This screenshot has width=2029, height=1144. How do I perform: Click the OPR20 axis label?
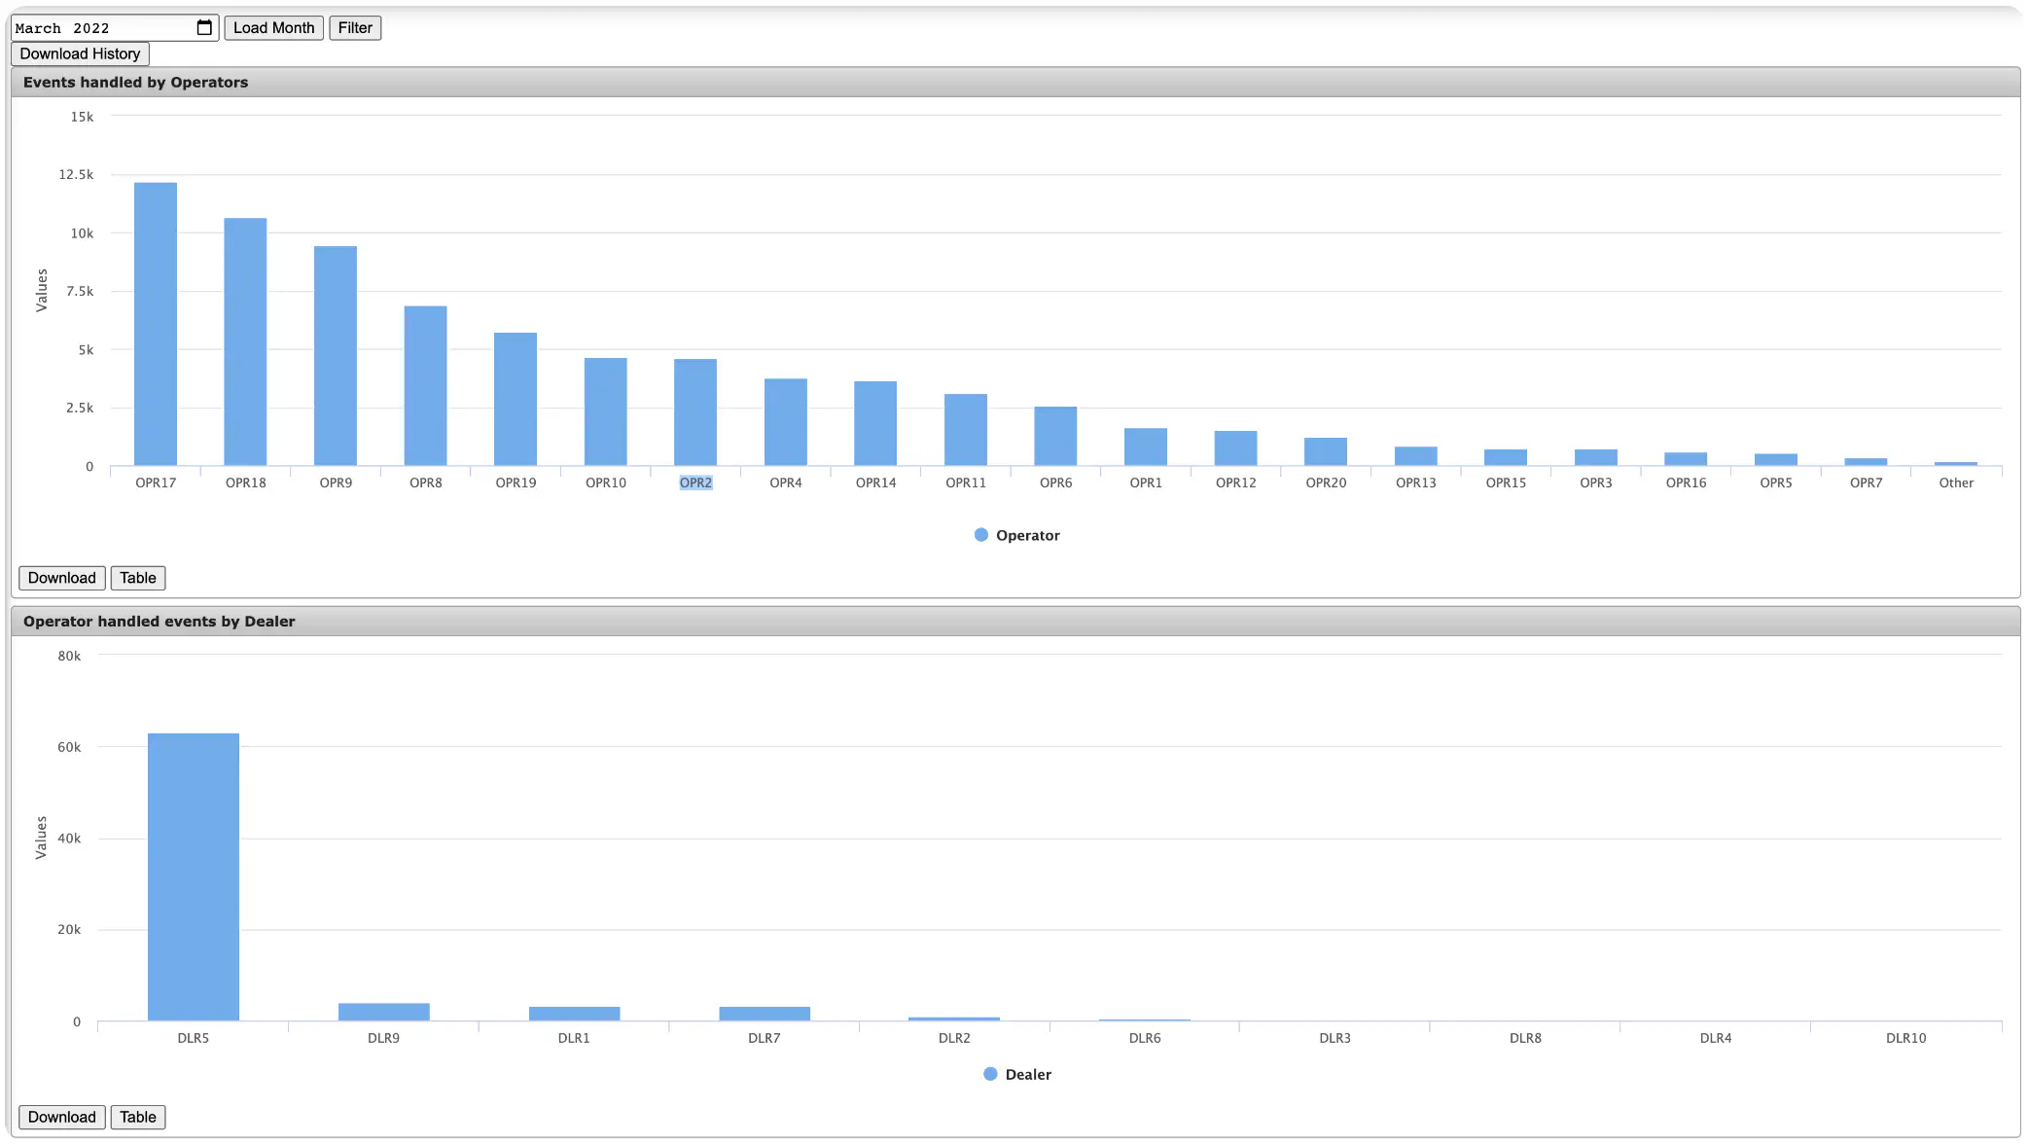click(x=1326, y=483)
